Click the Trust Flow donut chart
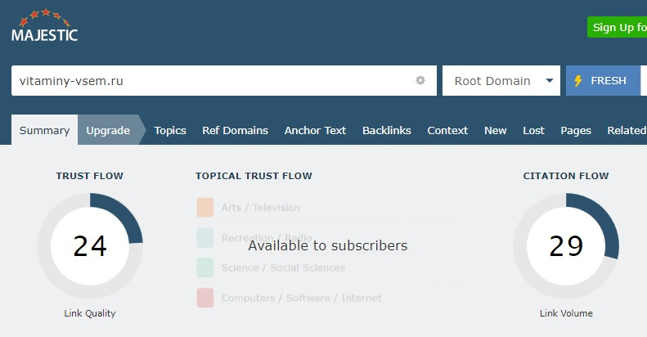The width and height of the screenshot is (647, 337). coord(90,246)
